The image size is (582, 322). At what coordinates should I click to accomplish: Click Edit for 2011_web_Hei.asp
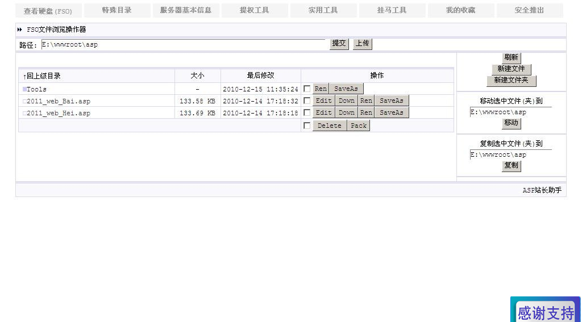click(x=323, y=113)
